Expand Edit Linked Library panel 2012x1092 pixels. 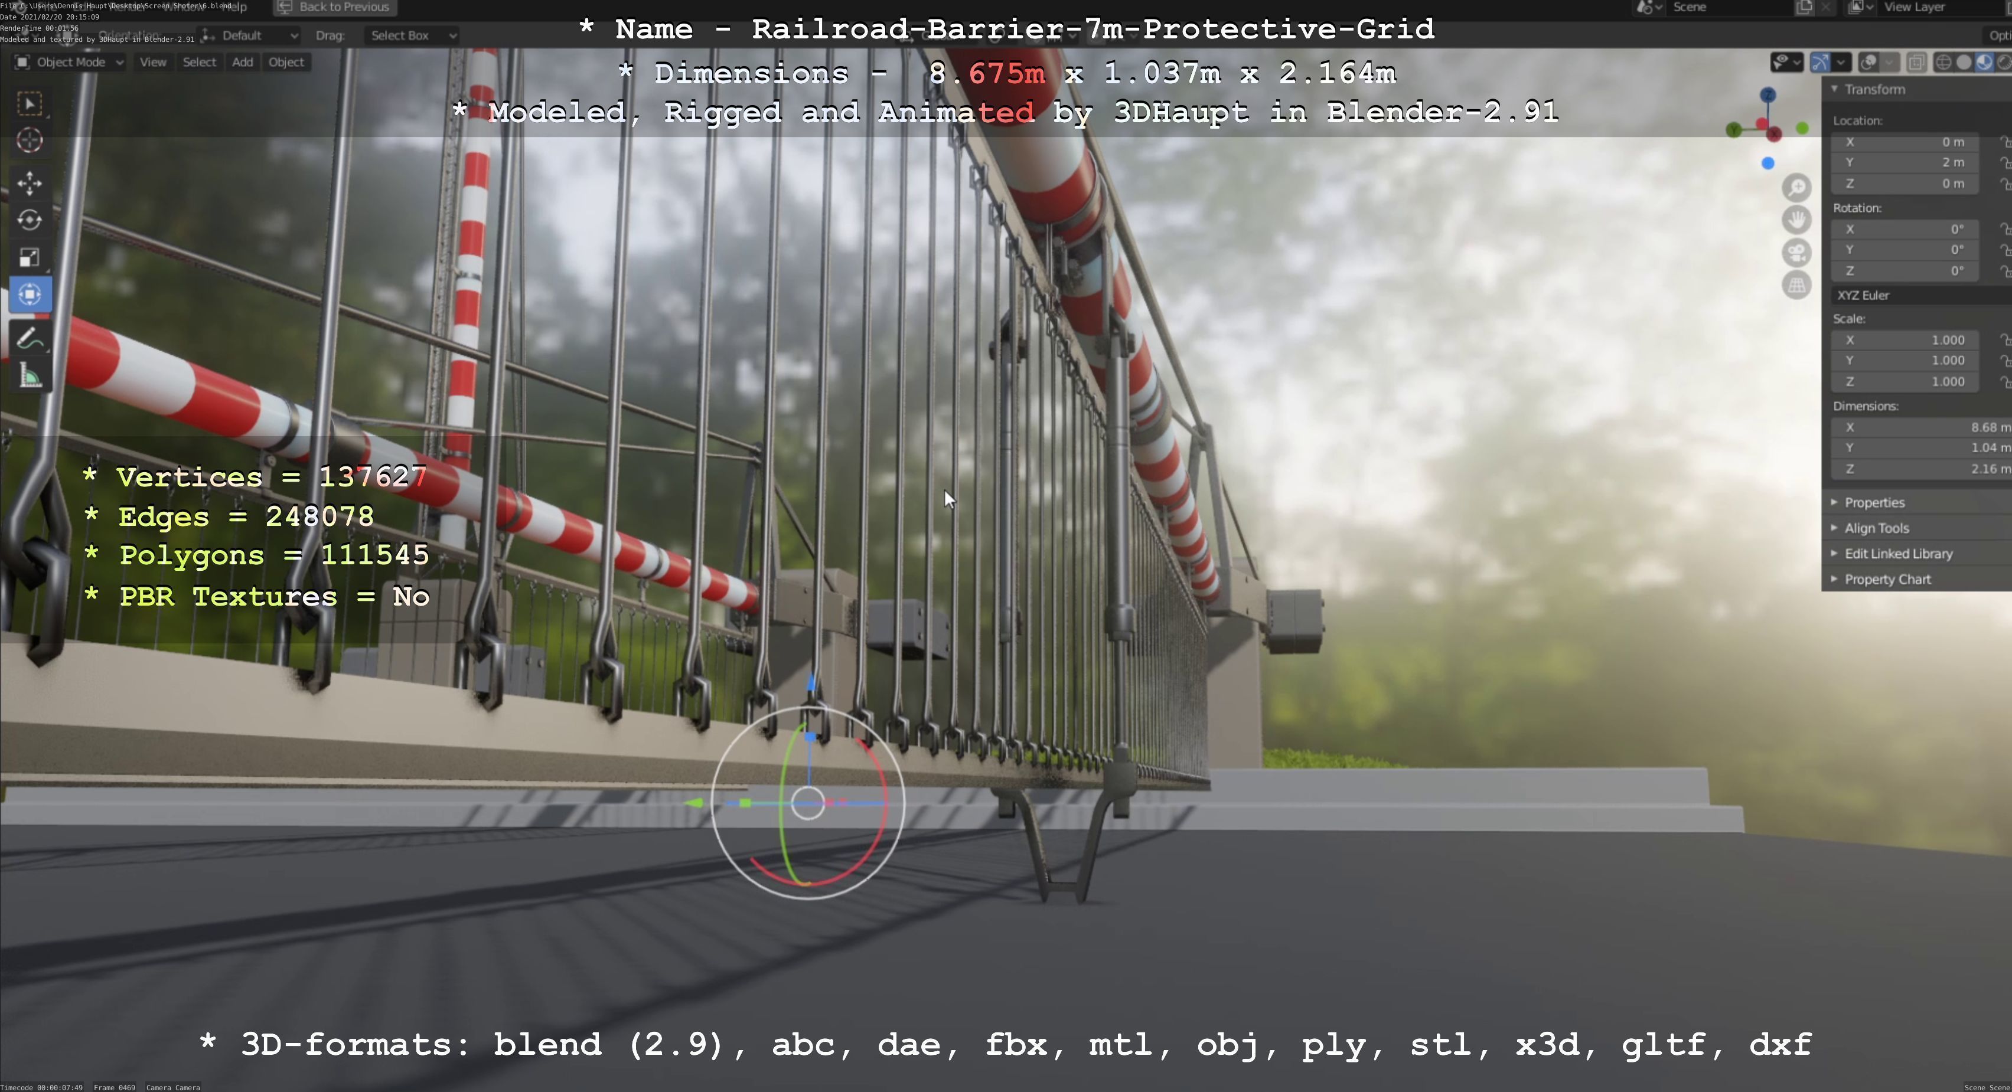(1918, 554)
